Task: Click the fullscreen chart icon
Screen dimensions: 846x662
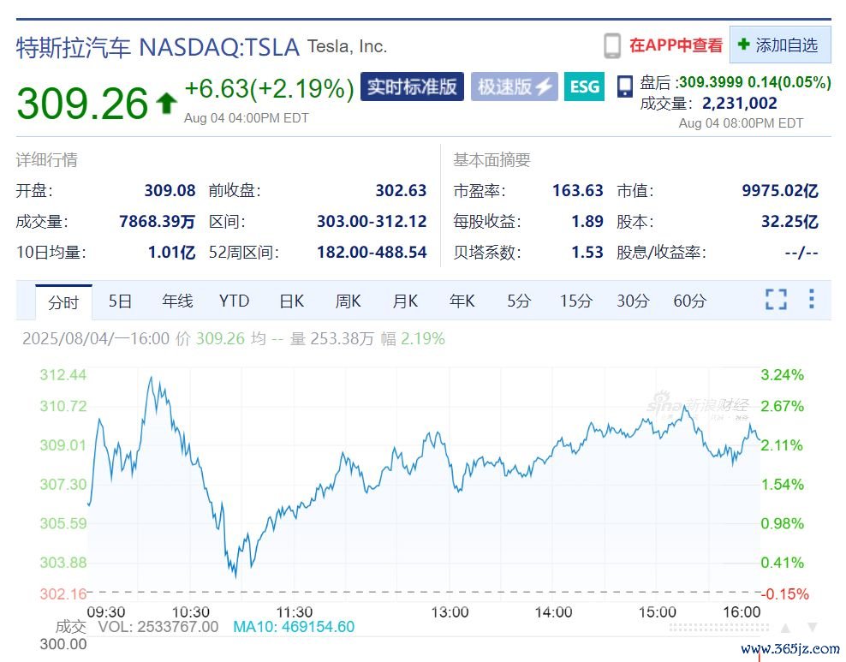Action: click(775, 300)
